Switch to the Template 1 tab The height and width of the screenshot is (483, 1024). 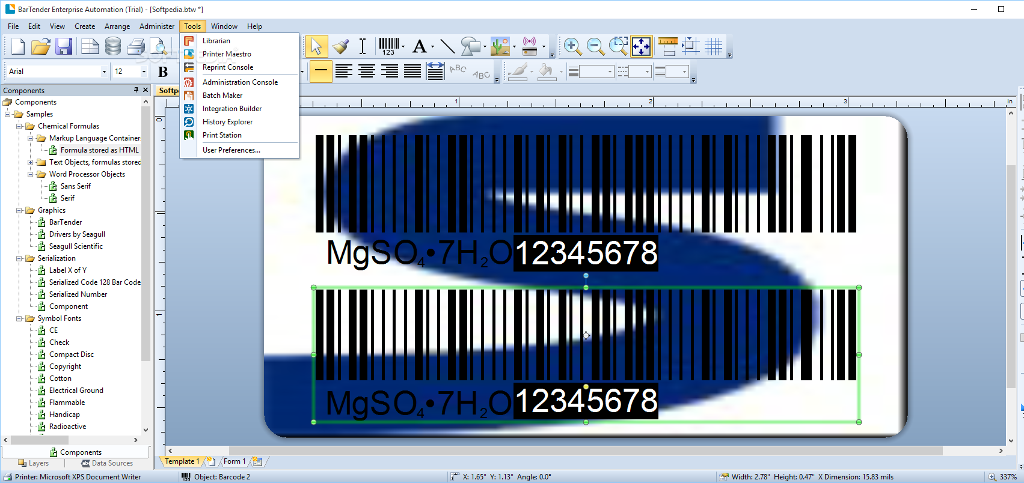181,461
